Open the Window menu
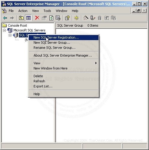 [x=61, y=11]
